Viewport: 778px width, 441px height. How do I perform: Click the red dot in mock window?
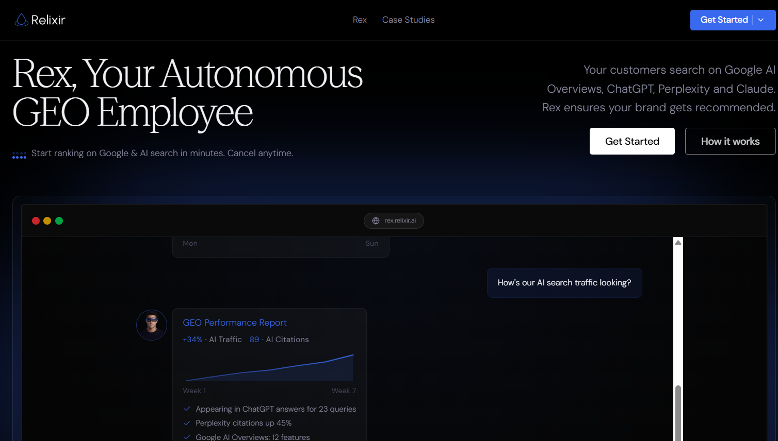click(36, 220)
